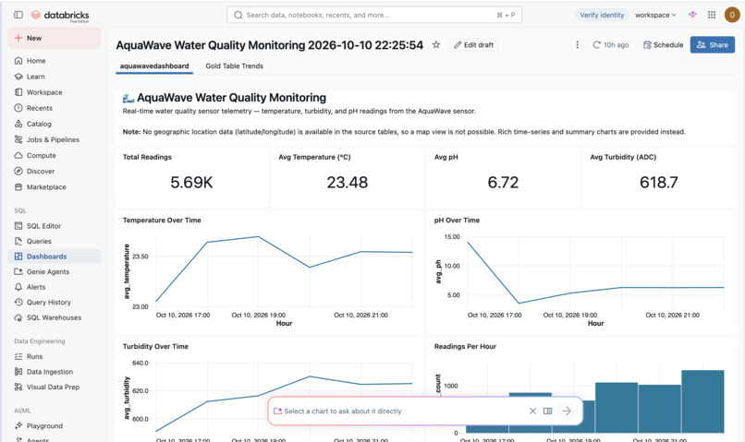Screen dimensions: 745x442
Task: Switch to the Gold Table Trends tab
Action: tap(234, 66)
